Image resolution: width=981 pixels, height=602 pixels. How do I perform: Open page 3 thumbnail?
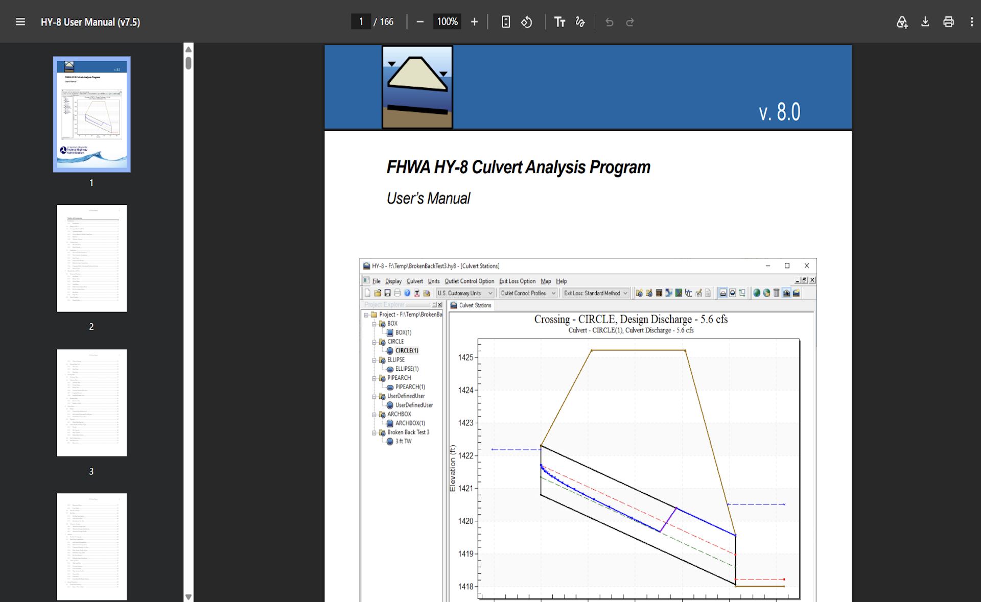91,403
